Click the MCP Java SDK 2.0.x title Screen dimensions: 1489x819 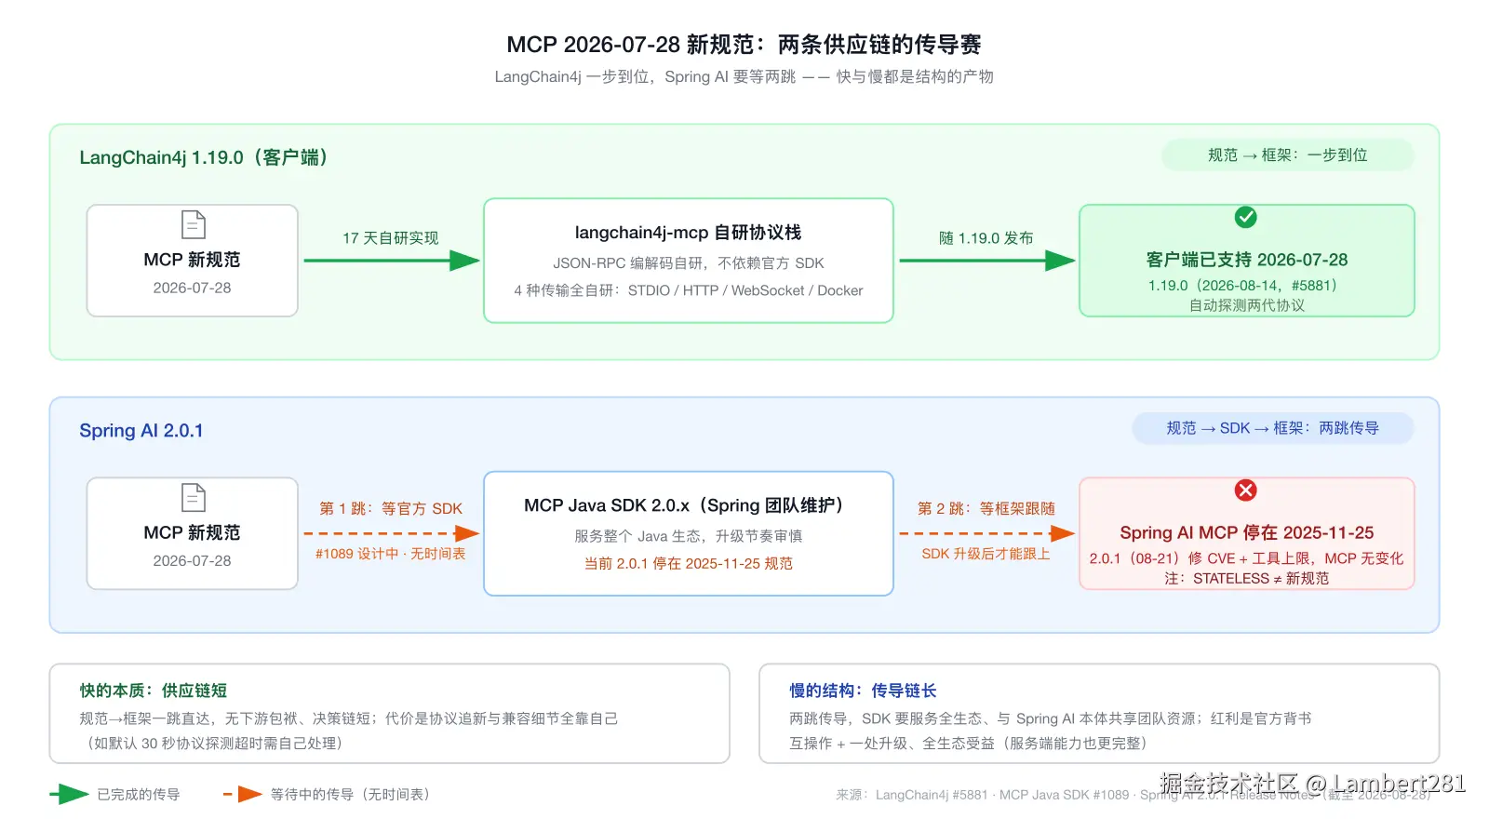coord(689,505)
